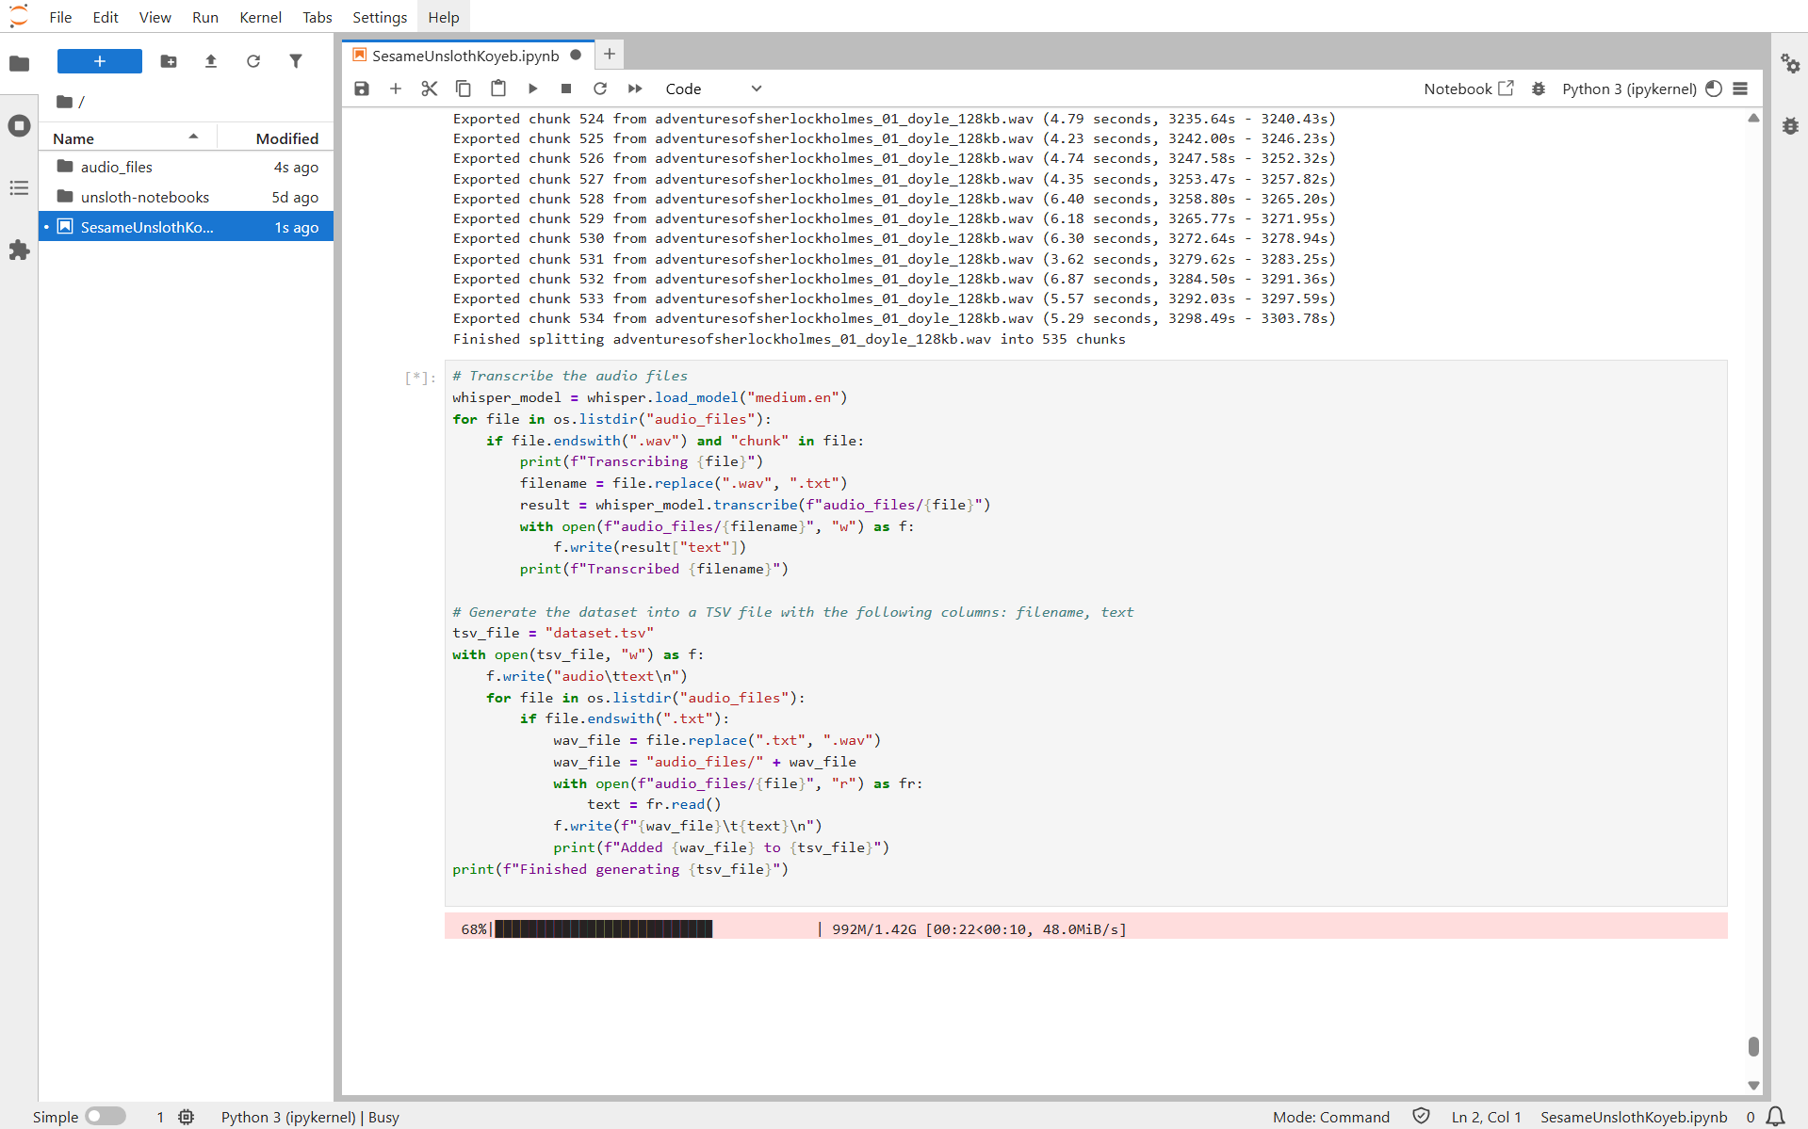
Task: Open the Table of Contents panel
Action: (19, 188)
